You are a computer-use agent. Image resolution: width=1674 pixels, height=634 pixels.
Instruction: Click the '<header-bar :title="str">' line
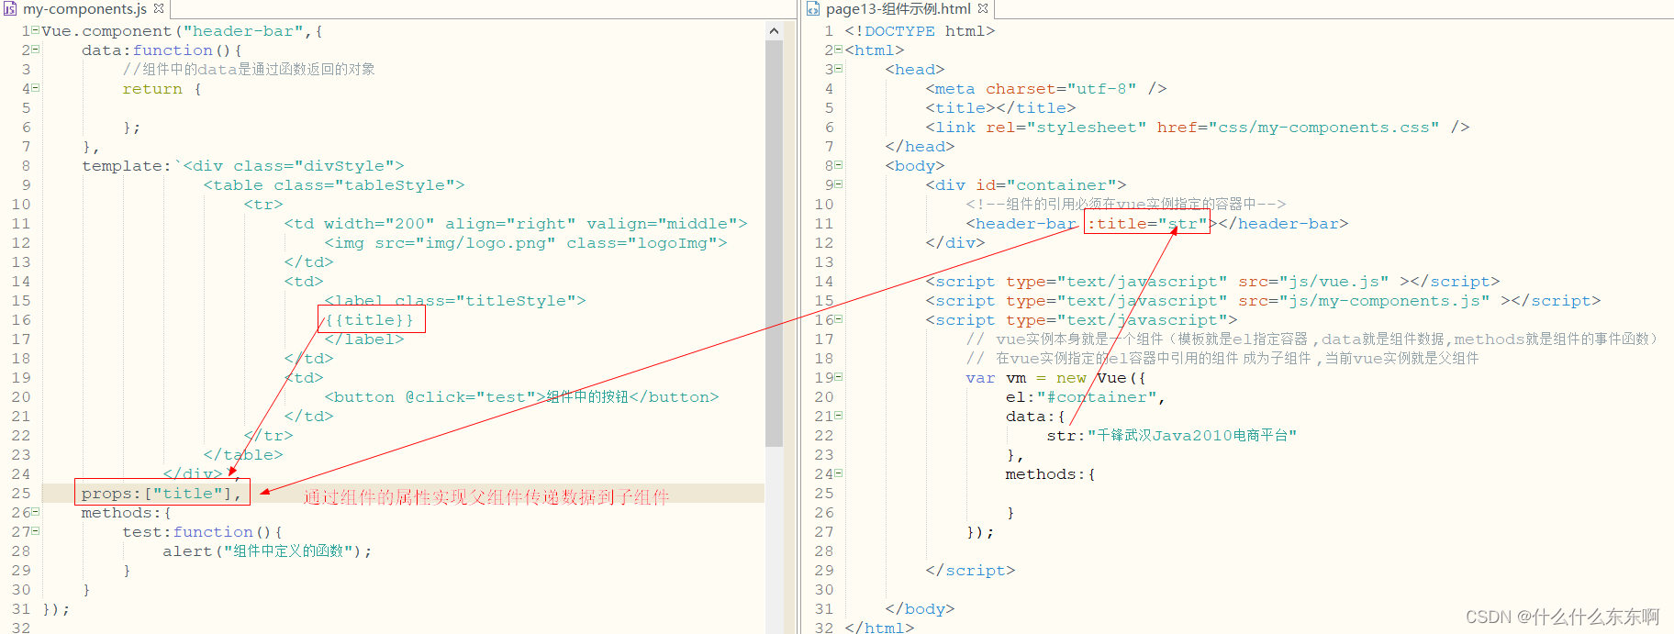1157,224
